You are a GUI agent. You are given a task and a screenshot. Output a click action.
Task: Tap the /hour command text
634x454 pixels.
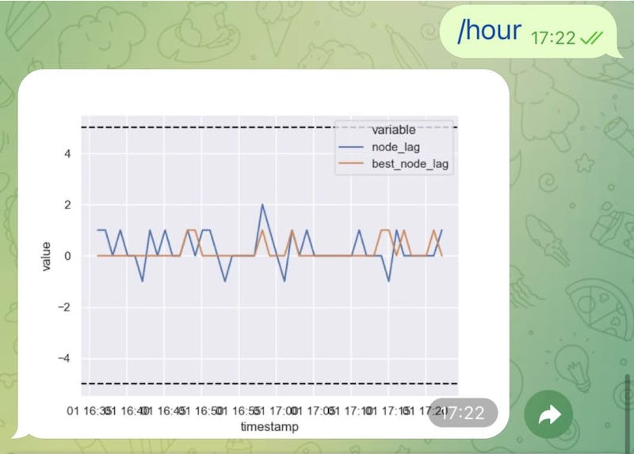tap(489, 32)
